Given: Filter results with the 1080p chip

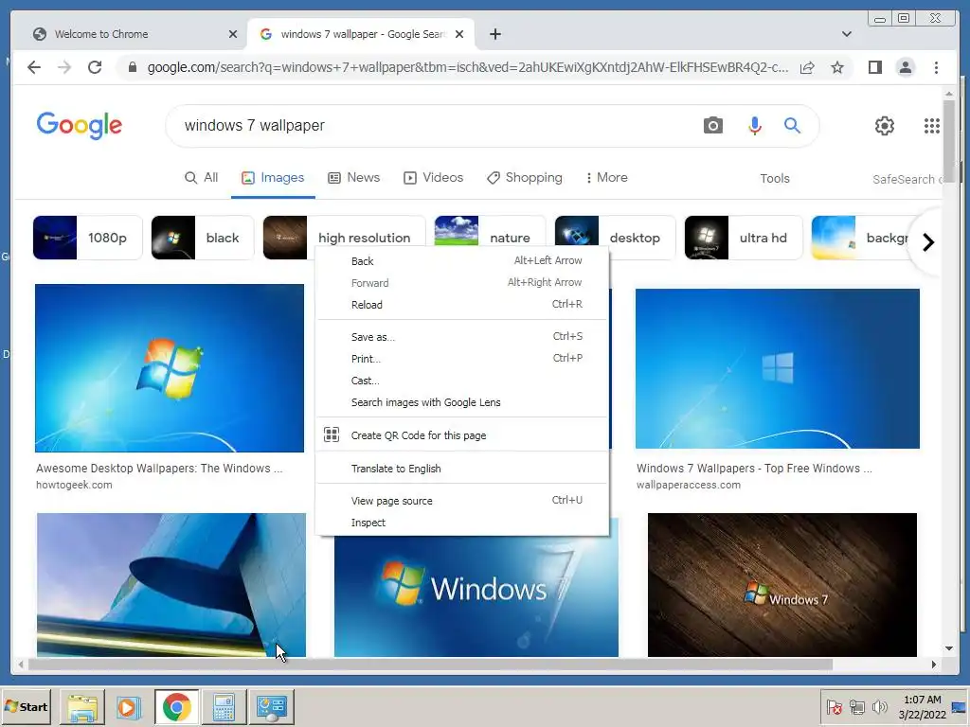Looking at the screenshot, I should (x=87, y=238).
